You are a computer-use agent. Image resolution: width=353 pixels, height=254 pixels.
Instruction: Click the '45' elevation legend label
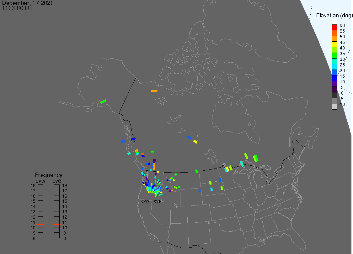point(342,42)
